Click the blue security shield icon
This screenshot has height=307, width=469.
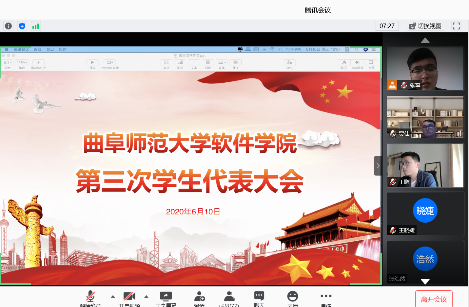coord(22,26)
